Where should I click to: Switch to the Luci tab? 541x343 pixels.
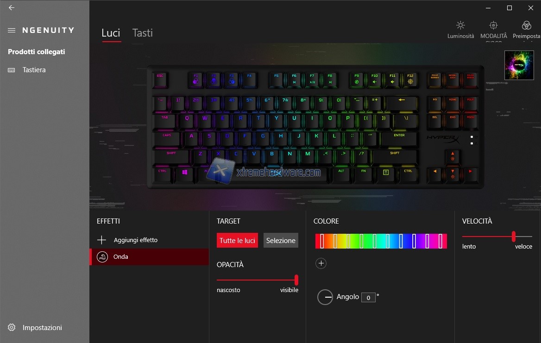coord(111,33)
